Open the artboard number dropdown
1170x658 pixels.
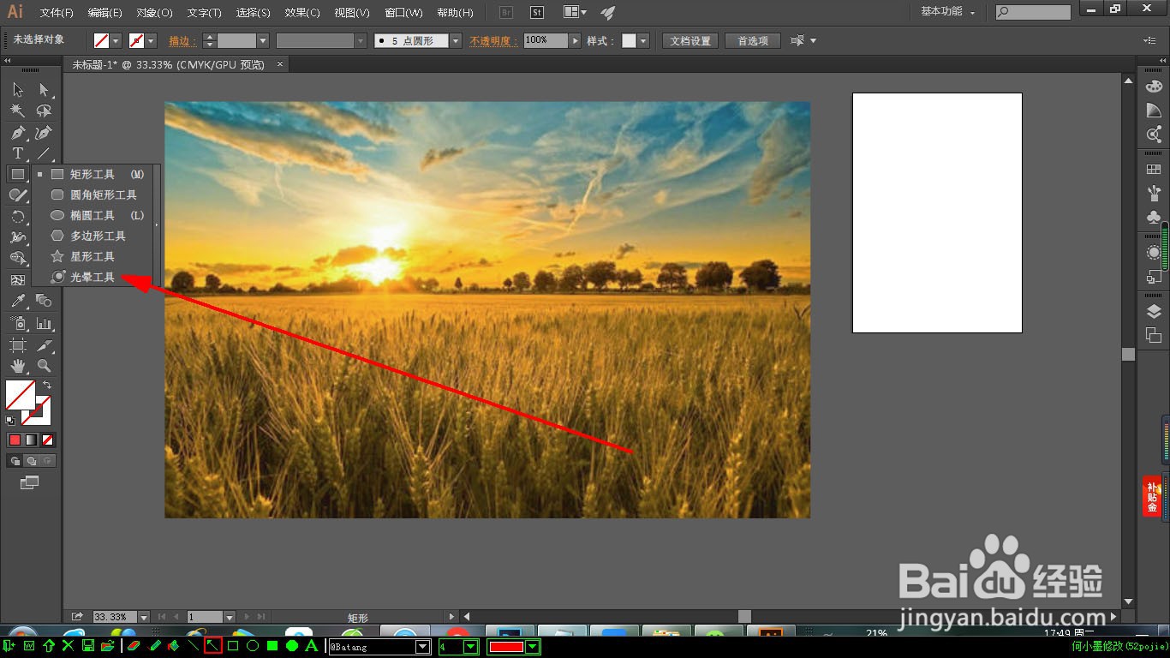point(229,617)
